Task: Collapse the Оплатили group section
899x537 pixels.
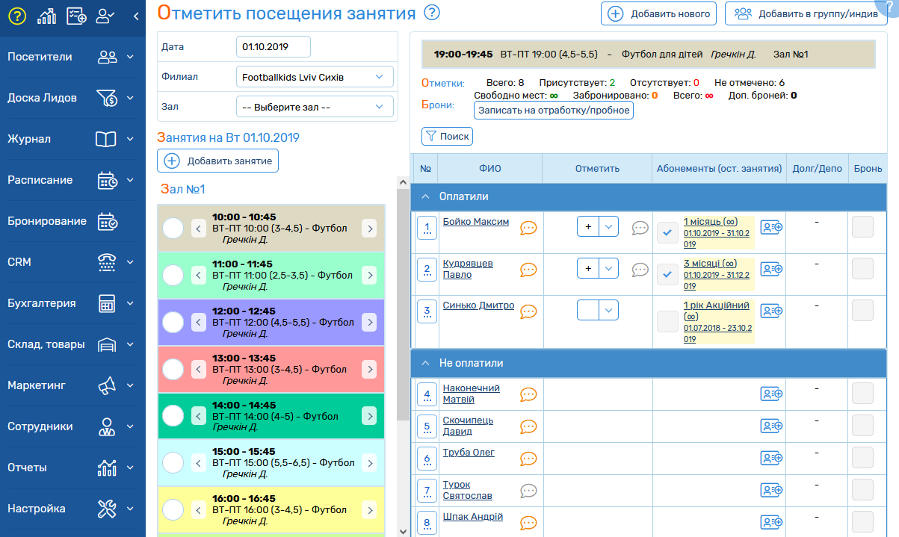Action: [425, 196]
